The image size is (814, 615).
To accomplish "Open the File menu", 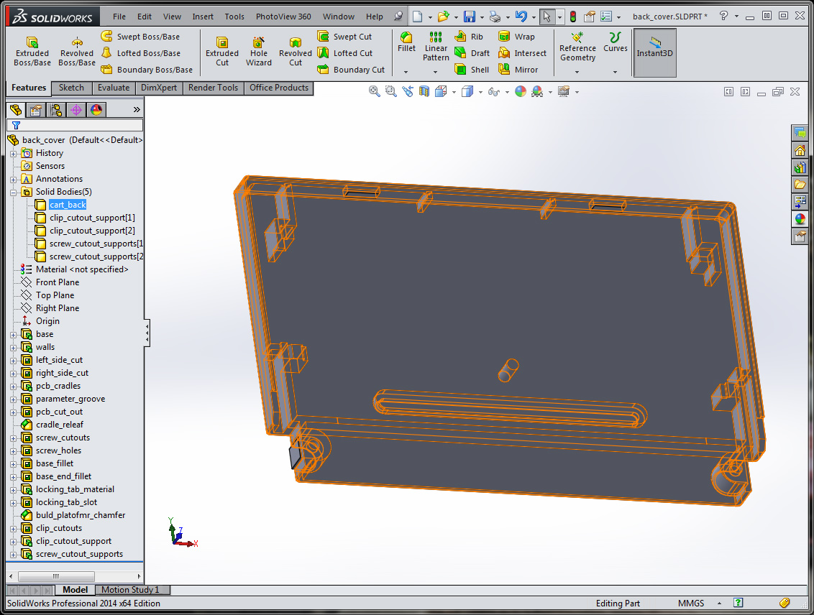I will 119,17.
